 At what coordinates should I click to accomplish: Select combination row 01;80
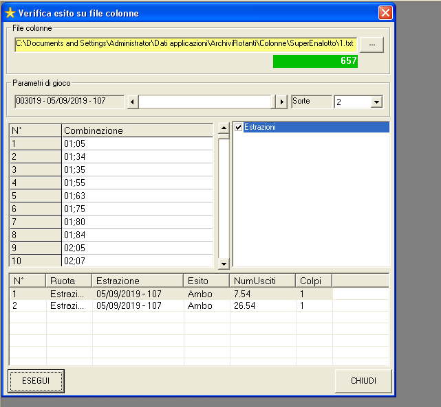click(x=111, y=222)
